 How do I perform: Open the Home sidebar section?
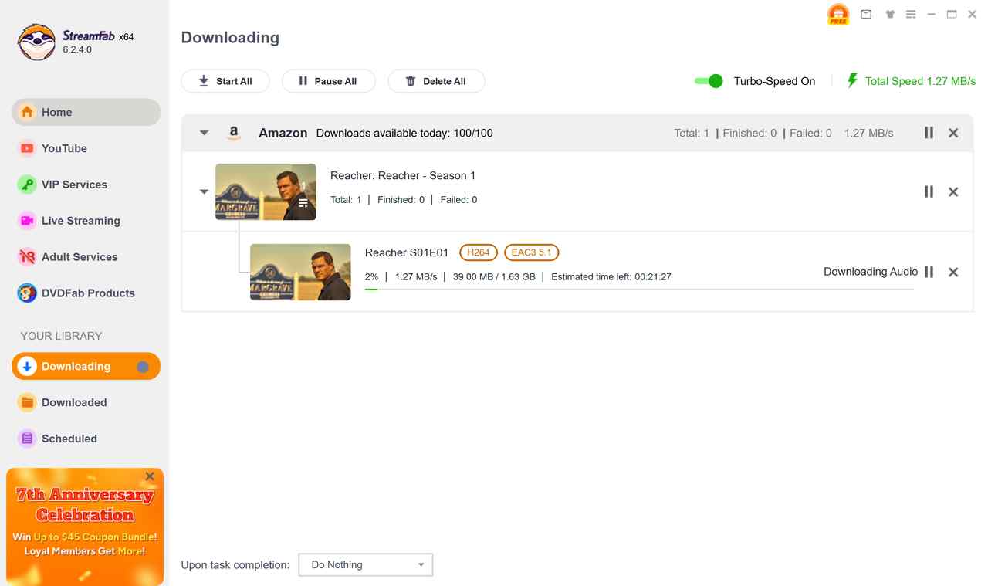click(x=86, y=112)
